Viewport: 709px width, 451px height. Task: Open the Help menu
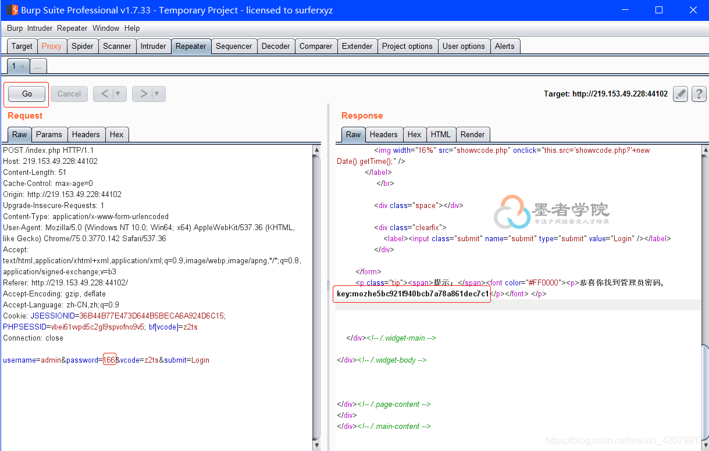click(132, 28)
